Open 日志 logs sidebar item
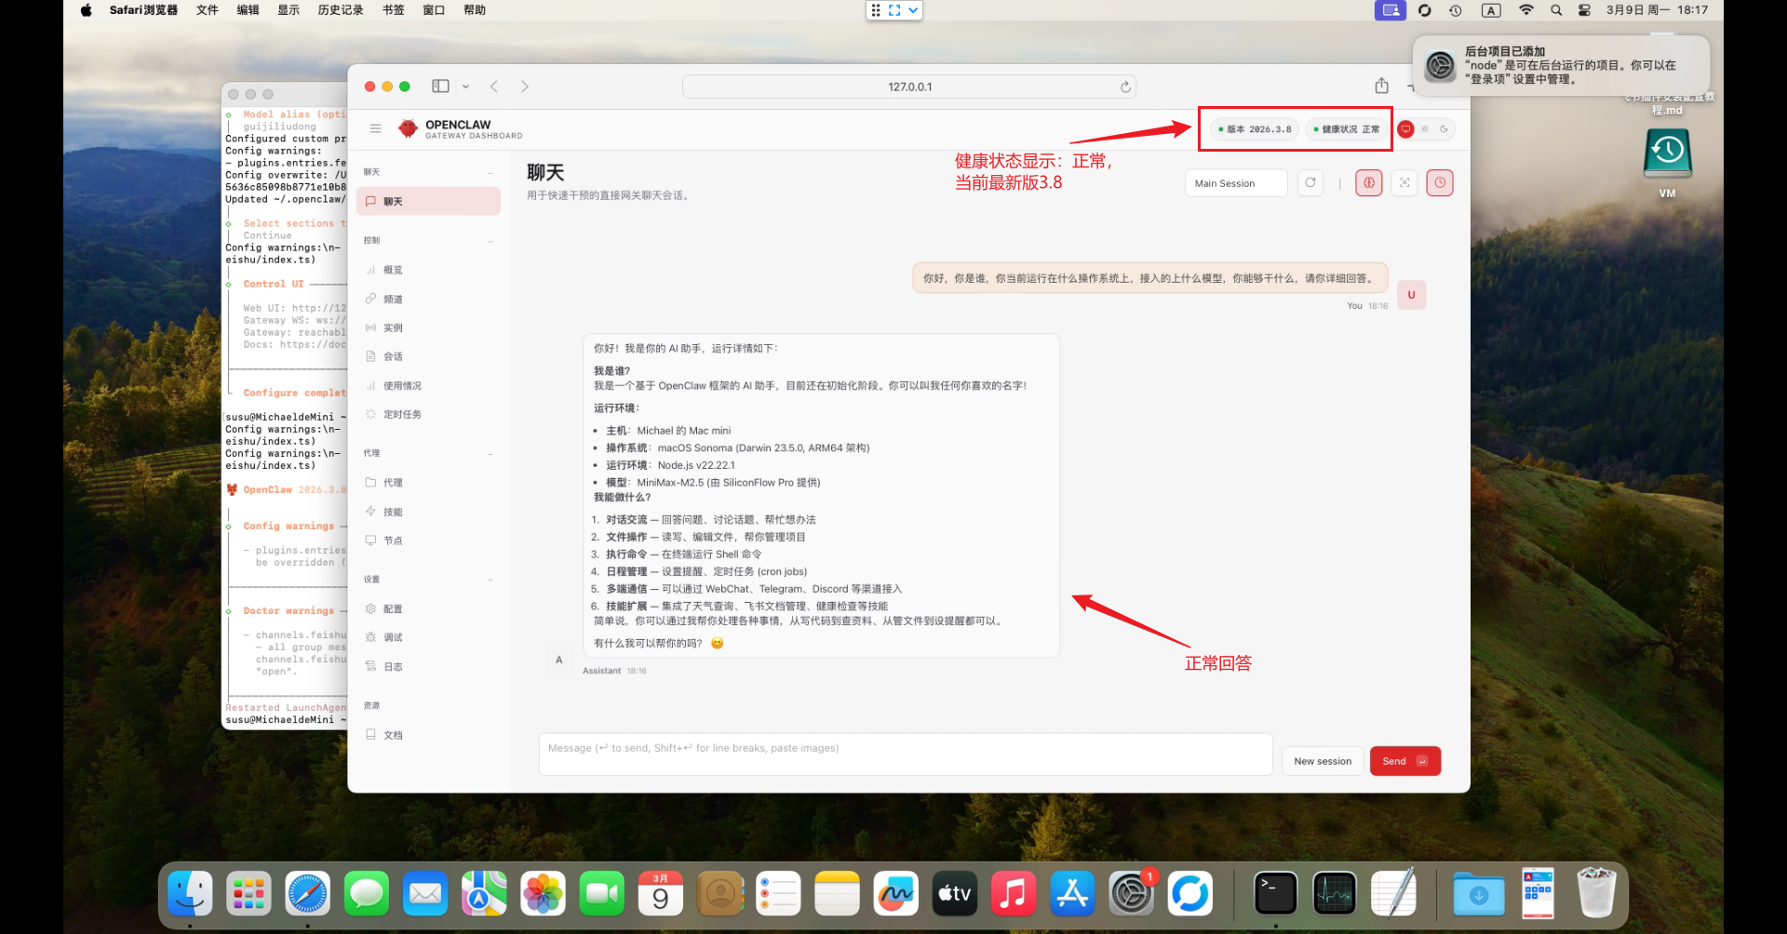This screenshot has height=934, width=1787. 428,666
